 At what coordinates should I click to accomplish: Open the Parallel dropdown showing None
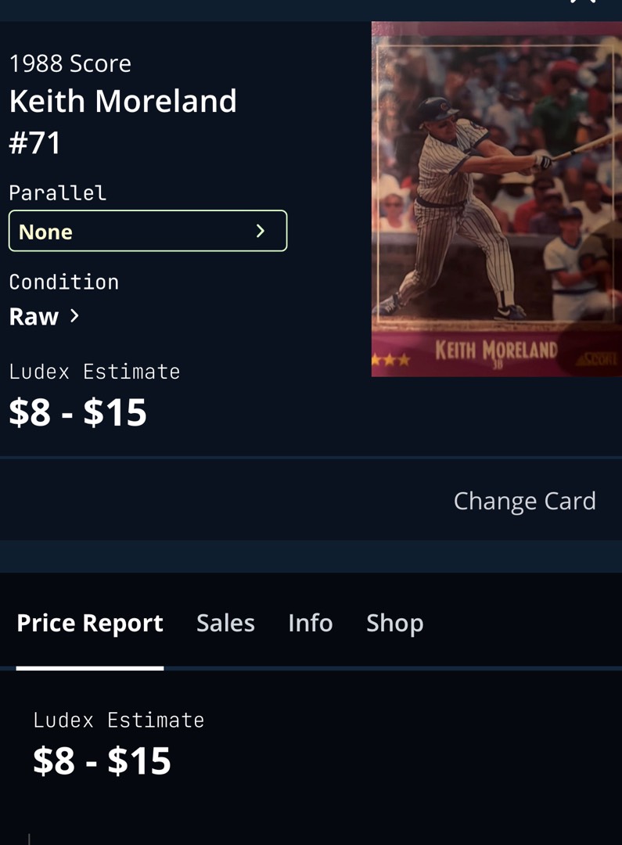click(148, 231)
